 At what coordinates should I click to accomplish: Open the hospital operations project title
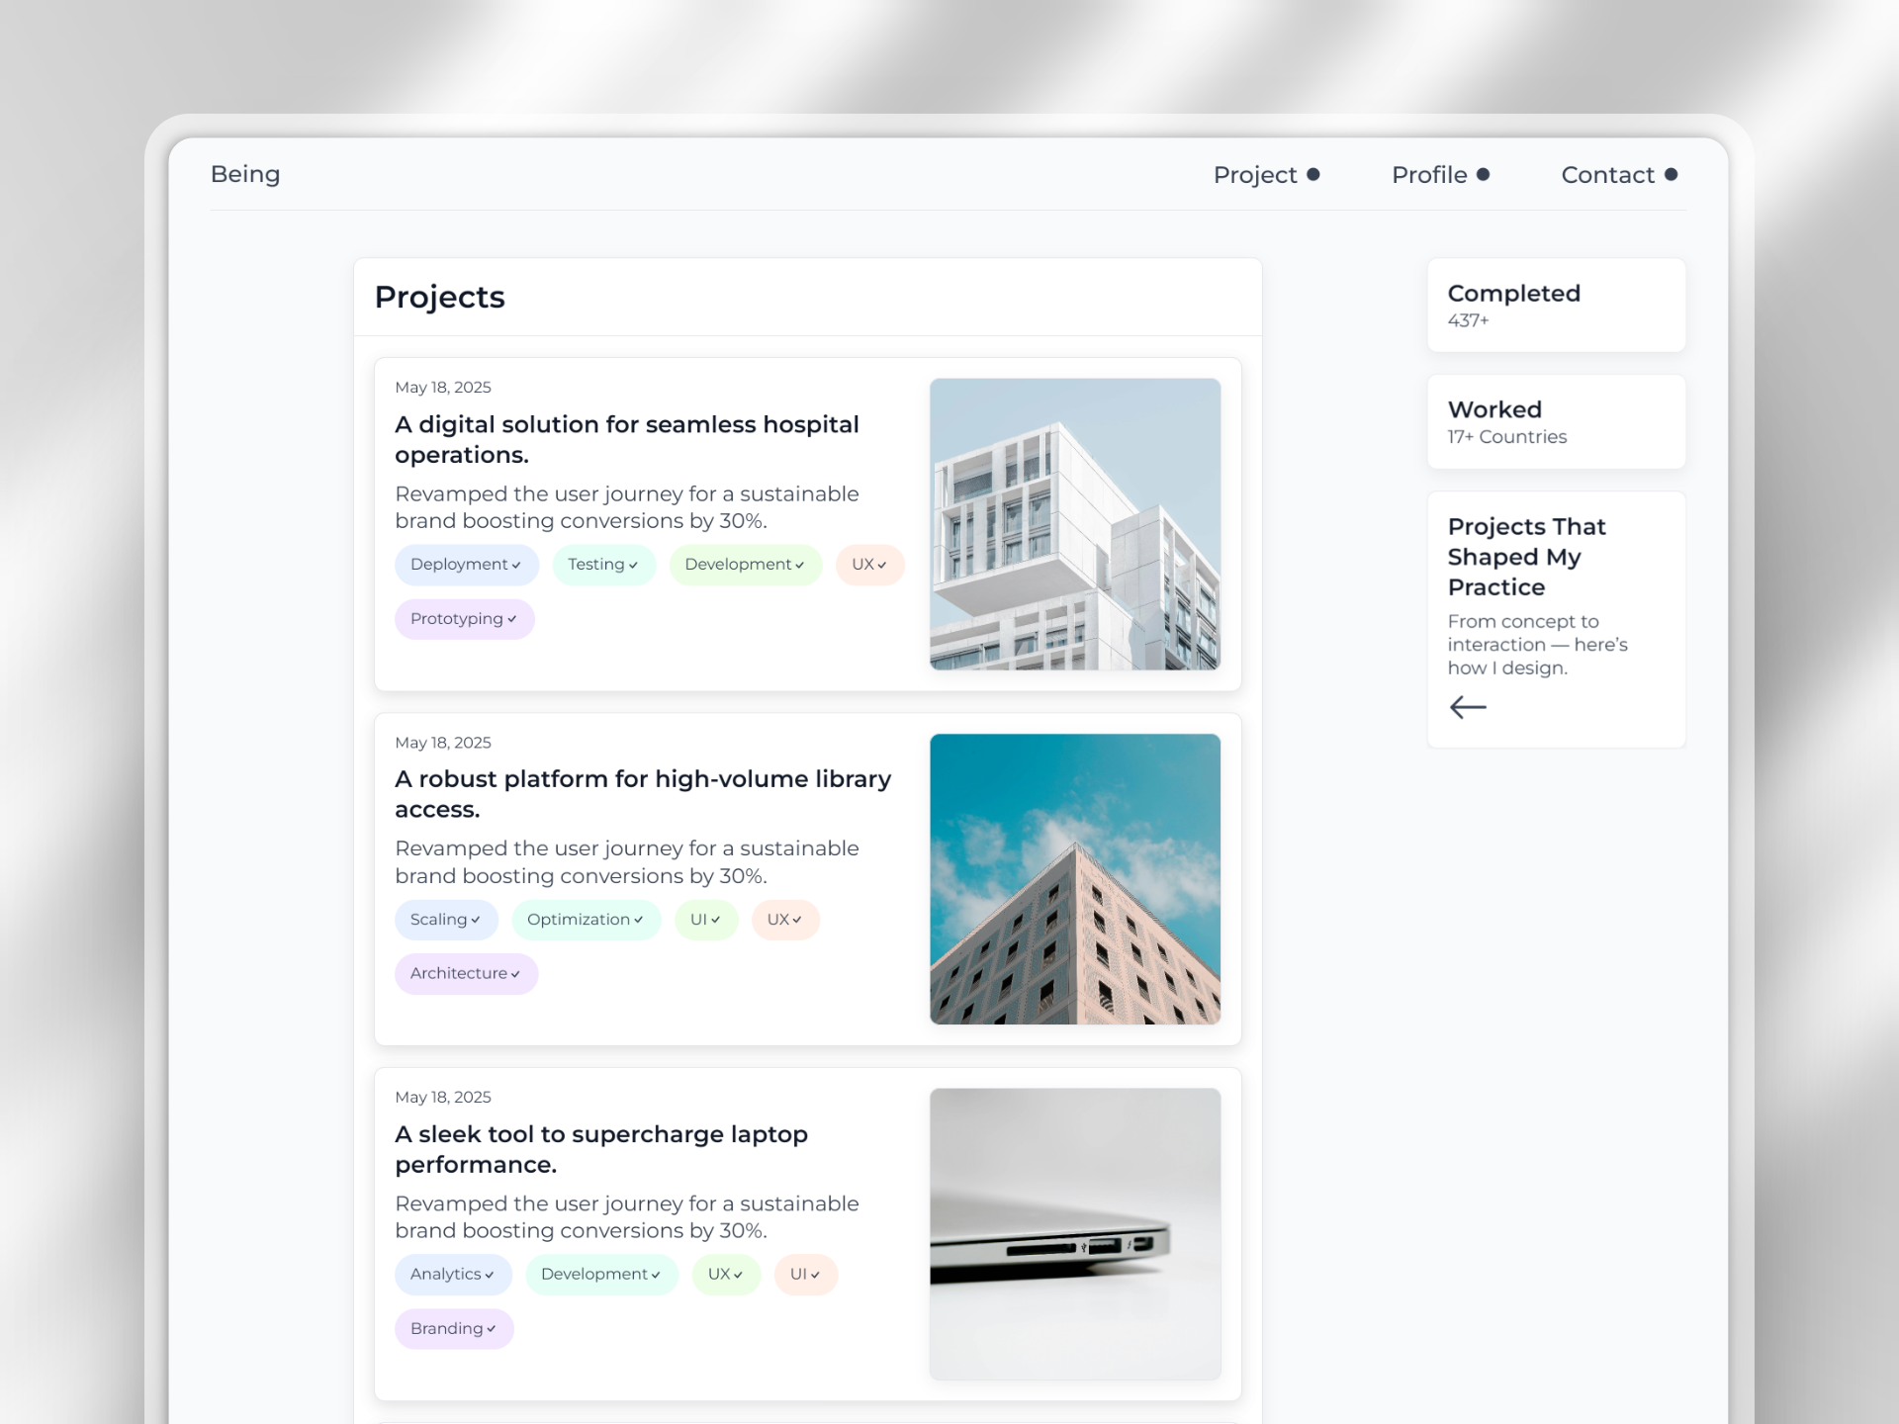626,439
